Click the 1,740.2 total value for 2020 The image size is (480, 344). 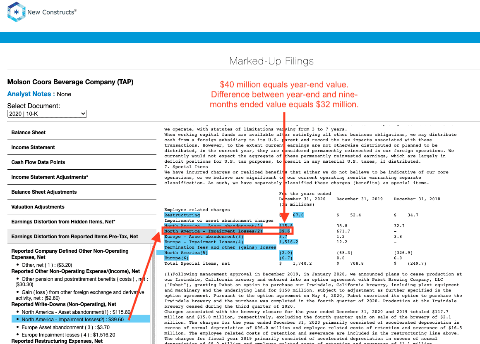coord(302,263)
